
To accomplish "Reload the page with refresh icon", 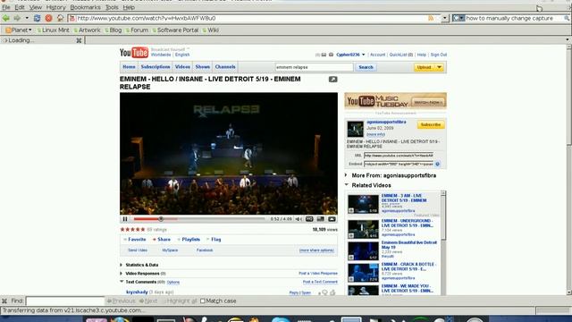I will point(37,18).
